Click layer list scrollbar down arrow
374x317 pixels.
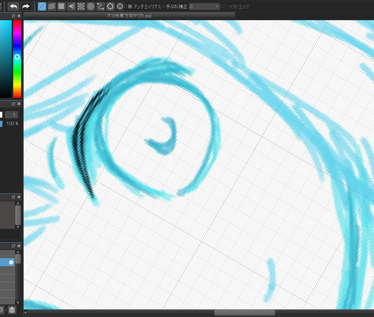pyautogui.click(x=18, y=303)
